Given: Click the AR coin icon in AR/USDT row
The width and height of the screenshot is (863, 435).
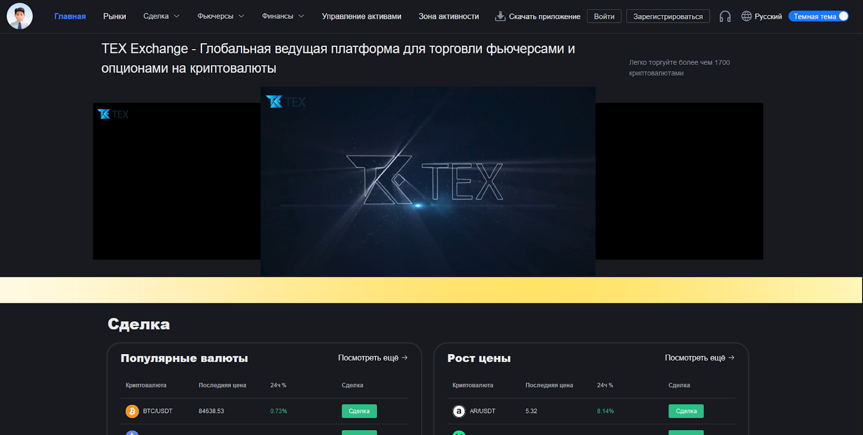Looking at the screenshot, I should click(x=459, y=411).
